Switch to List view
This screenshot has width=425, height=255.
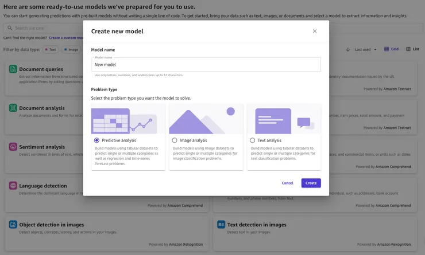(x=412, y=49)
